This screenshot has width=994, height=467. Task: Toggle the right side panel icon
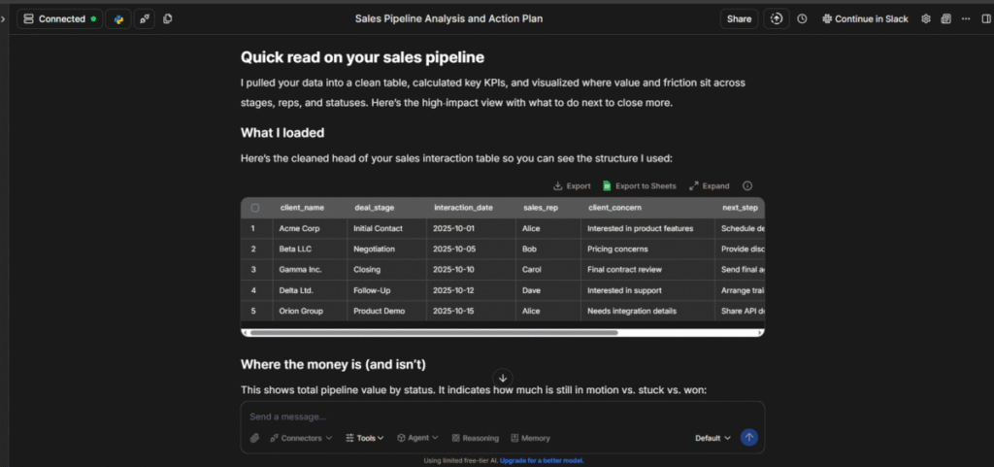click(986, 18)
